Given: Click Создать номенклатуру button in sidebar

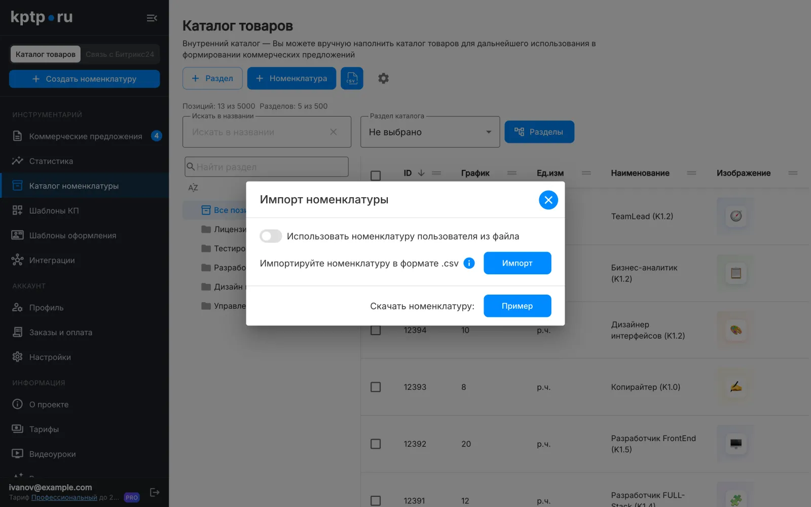Looking at the screenshot, I should click(x=84, y=79).
